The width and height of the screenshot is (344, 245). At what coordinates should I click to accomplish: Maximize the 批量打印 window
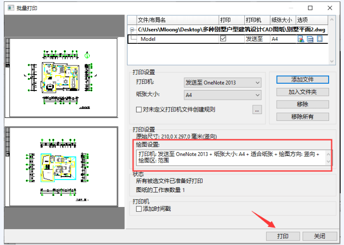coord(310,8)
